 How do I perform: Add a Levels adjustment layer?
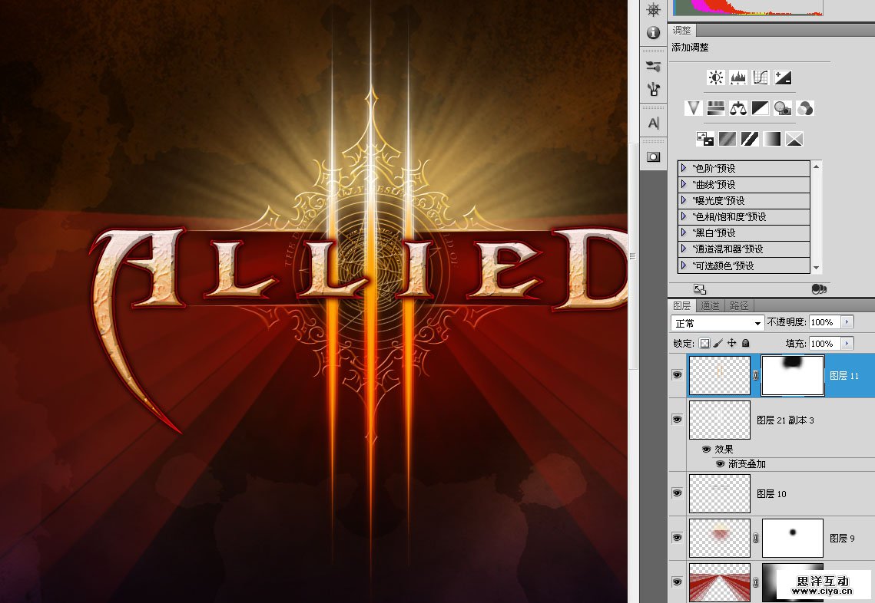point(738,77)
